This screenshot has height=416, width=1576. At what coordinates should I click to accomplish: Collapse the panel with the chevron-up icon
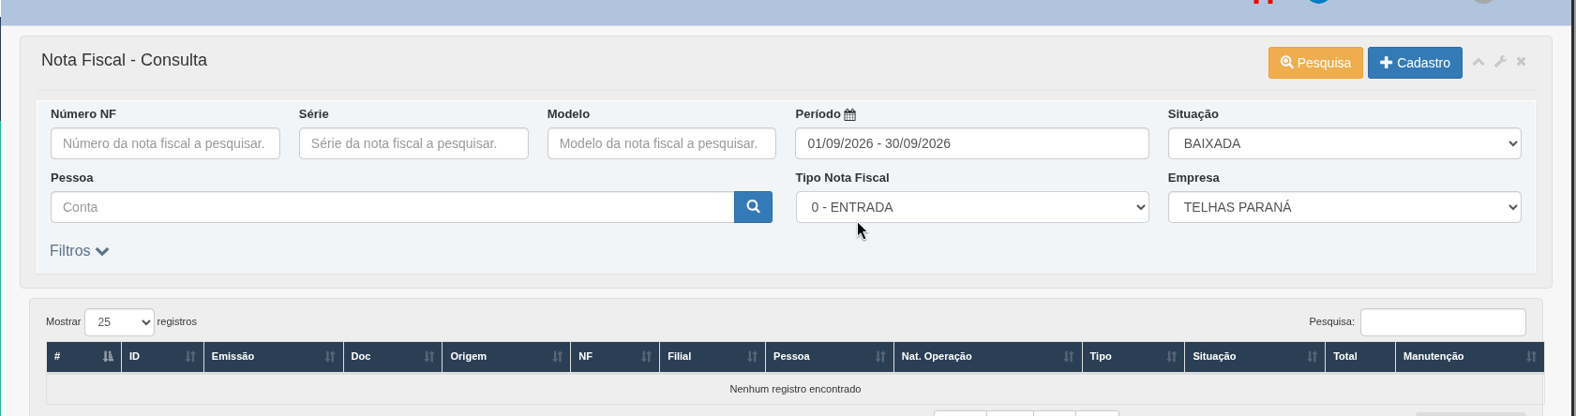[x=1478, y=62]
